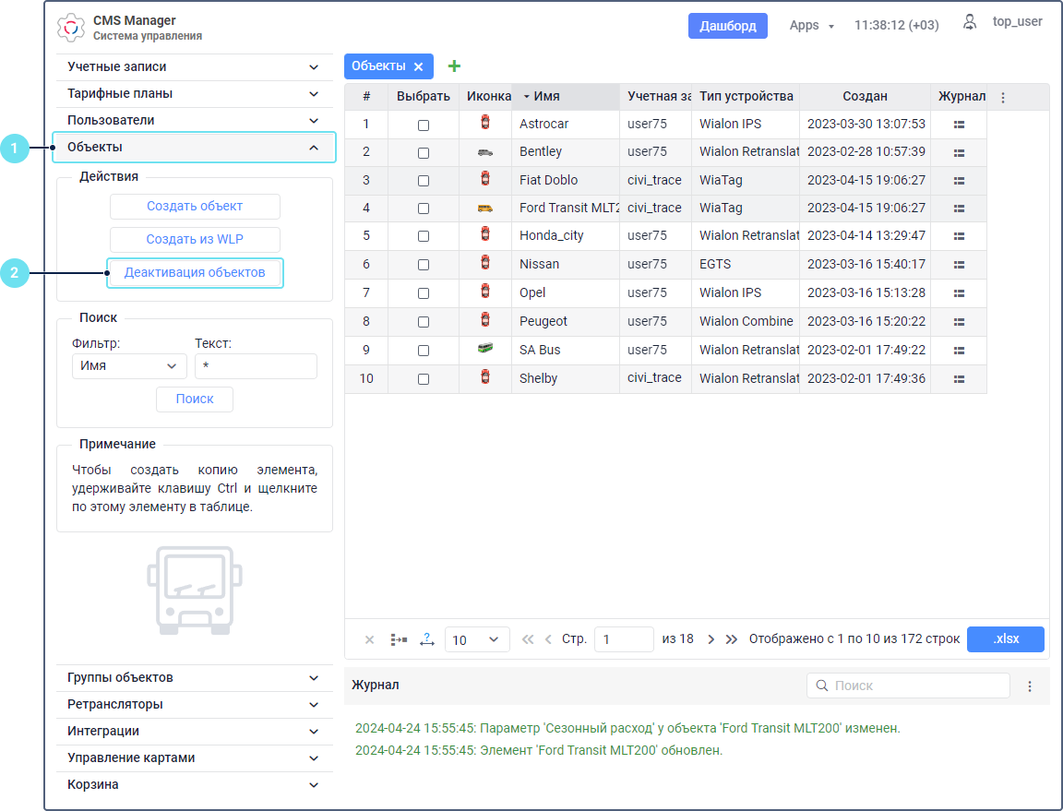Open the Apps menu
Screen dimensions: 1063x811
(x=811, y=26)
